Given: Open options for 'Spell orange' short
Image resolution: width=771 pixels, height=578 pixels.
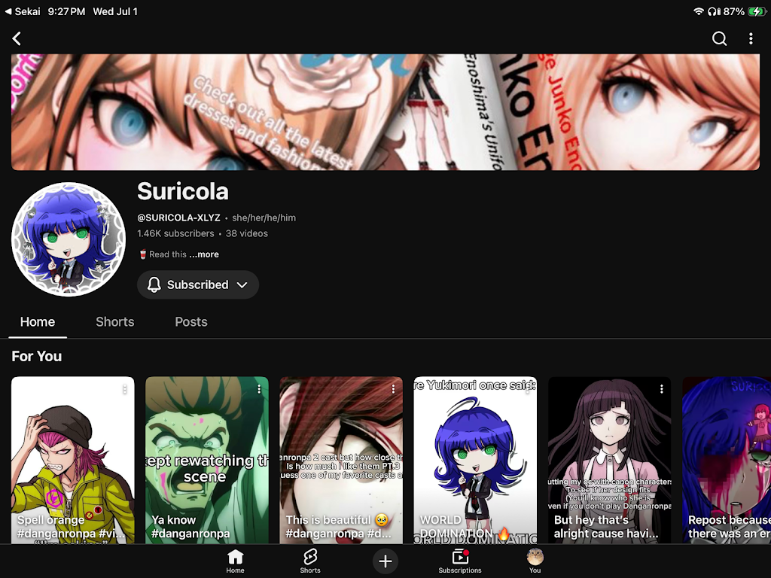Looking at the screenshot, I should click(125, 389).
